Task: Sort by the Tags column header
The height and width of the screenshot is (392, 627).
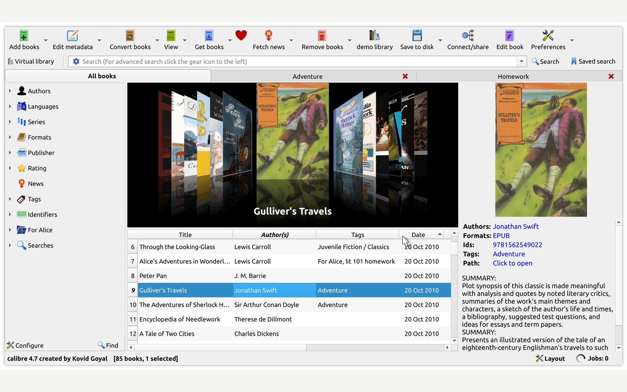Action: click(x=357, y=235)
